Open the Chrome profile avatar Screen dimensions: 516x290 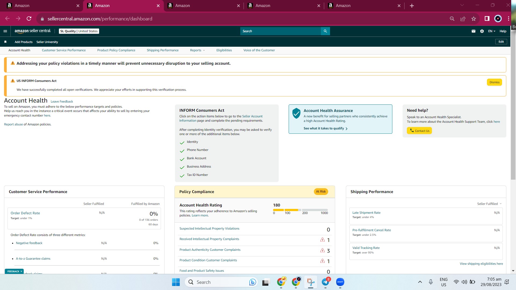[498, 19]
